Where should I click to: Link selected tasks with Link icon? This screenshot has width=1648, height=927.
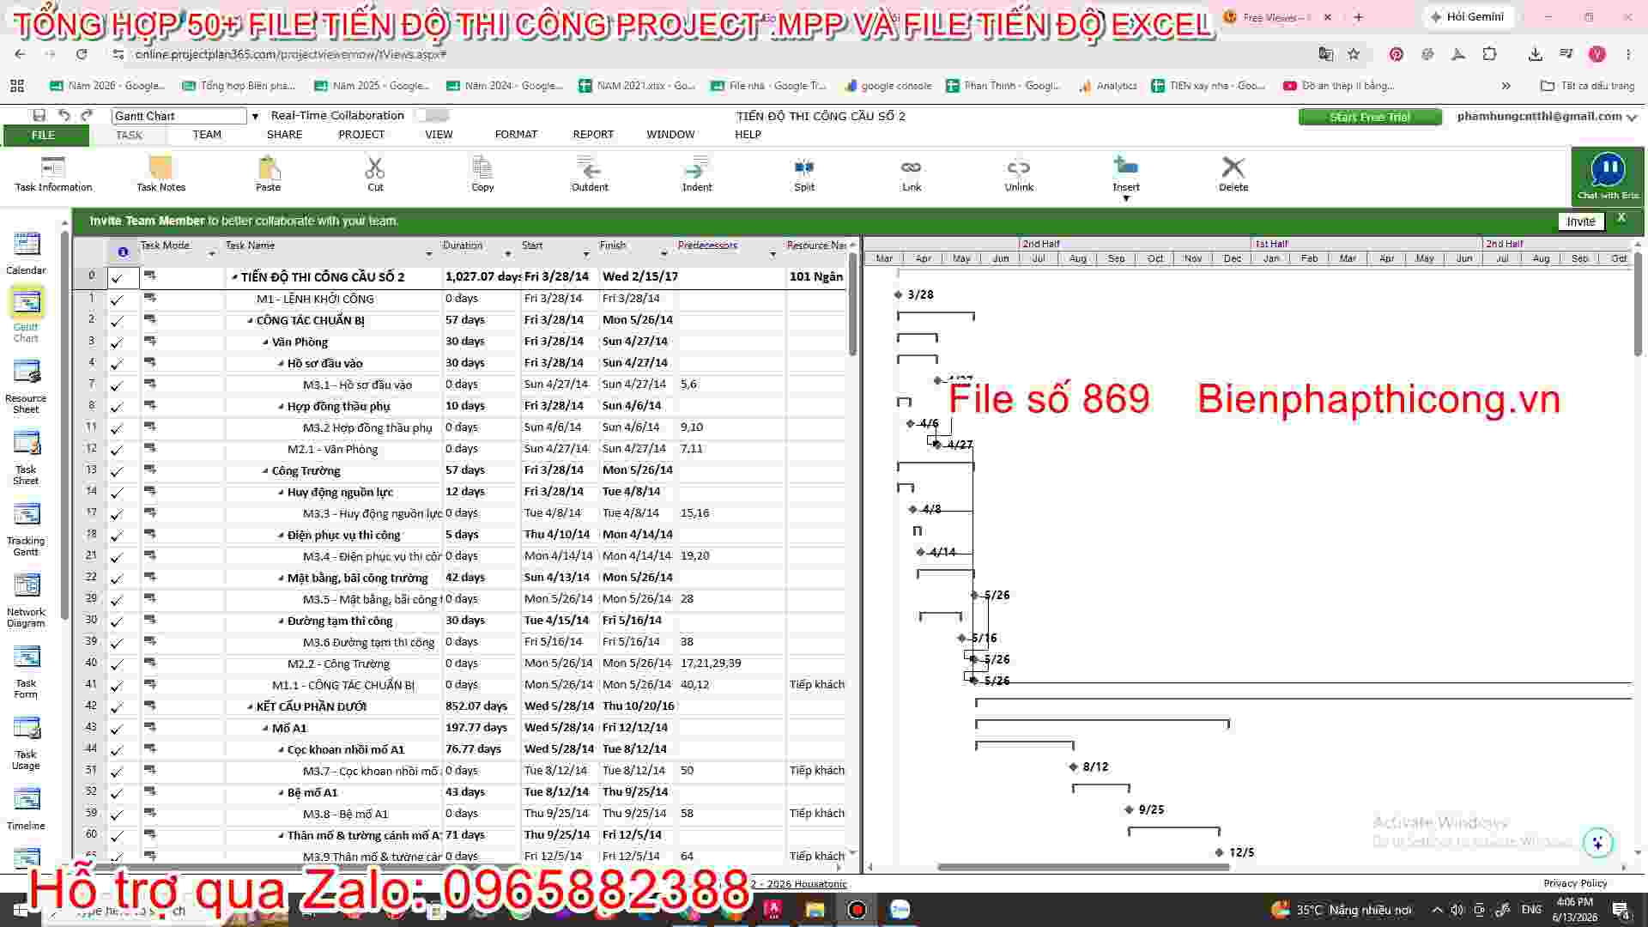pyautogui.click(x=912, y=167)
